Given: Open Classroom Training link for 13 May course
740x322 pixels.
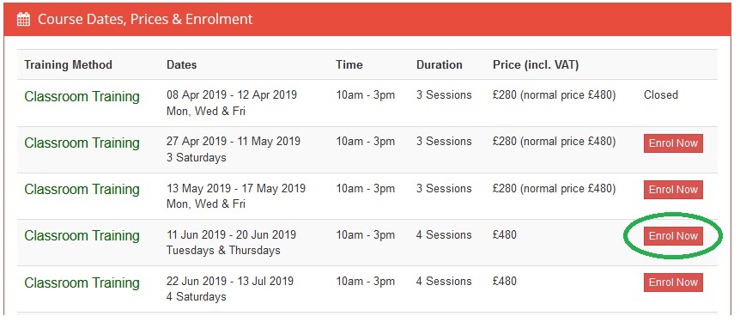Looking at the screenshot, I should point(82,189).
